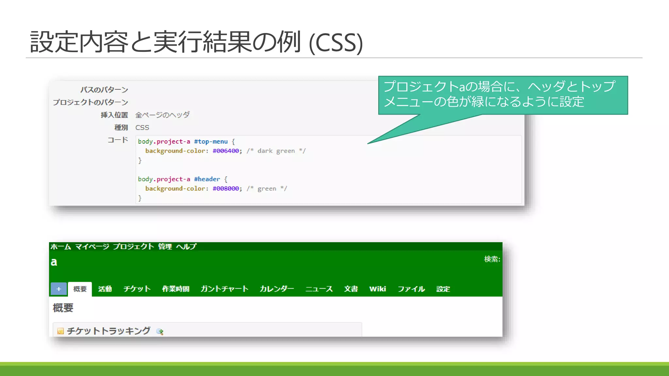Open the カレンダー tab
Screen dimensions: 669x376
pos(277,289)
